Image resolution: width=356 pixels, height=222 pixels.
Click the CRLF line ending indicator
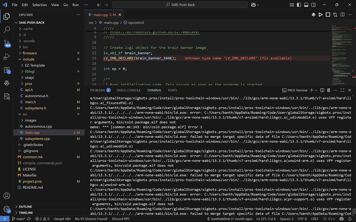tap(315, 219)
